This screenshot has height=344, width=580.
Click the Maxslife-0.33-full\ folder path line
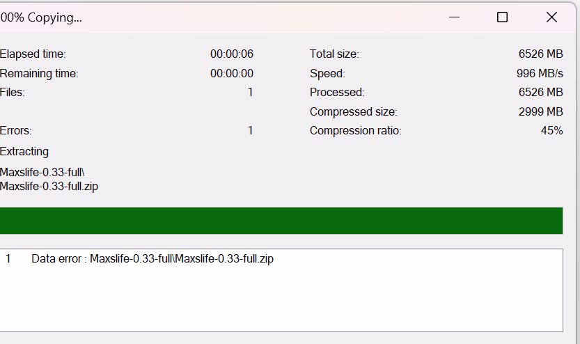click(42, 173)
